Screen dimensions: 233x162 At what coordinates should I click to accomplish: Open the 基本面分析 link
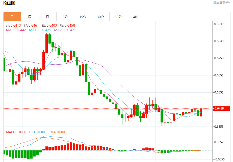pyautogui.click(x=222, y=3)
